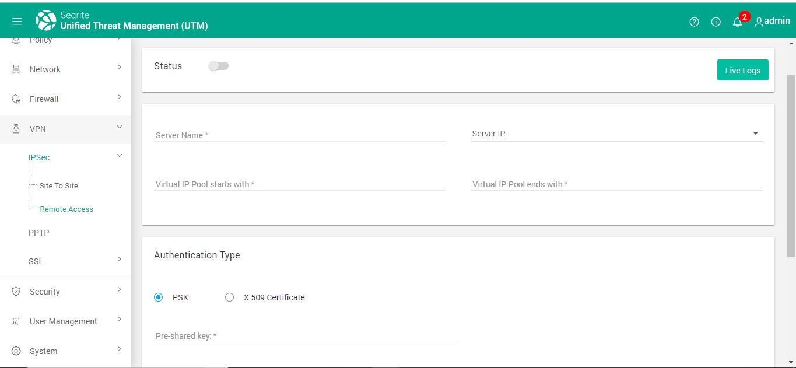Image resolution: width=796 pixels, height=368 pixels.
Task: Choose the X.509 Certificate option
Action: coord(229,297)
